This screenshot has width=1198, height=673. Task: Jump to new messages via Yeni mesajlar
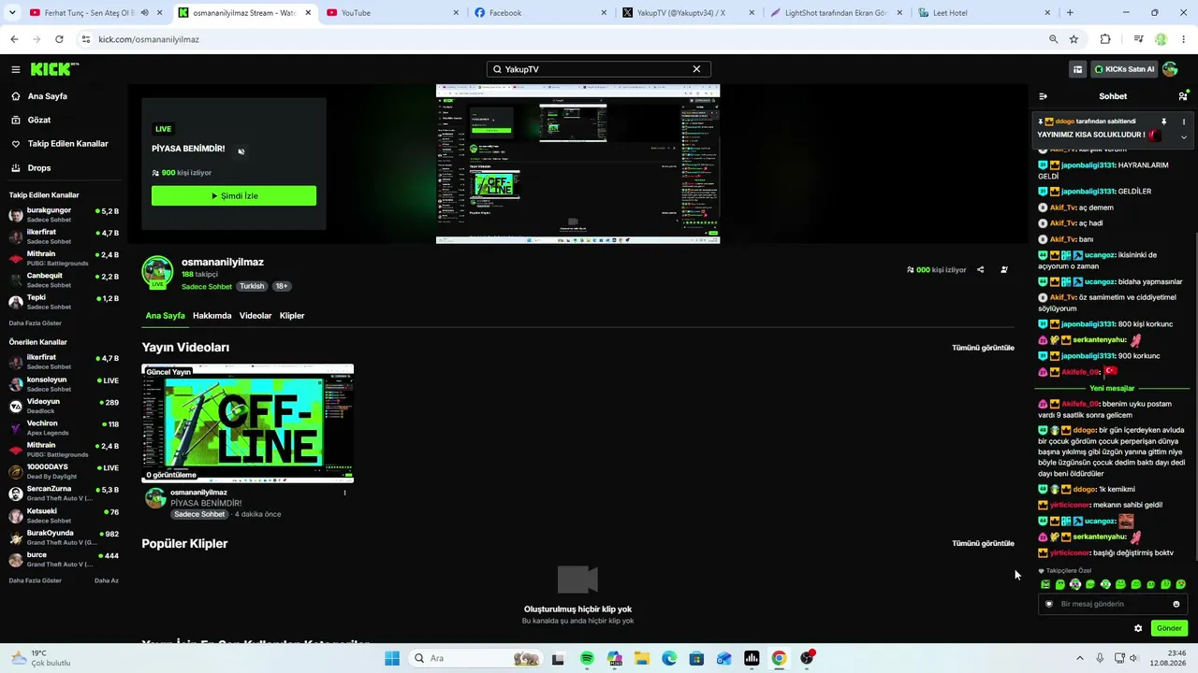[1112, 388]
